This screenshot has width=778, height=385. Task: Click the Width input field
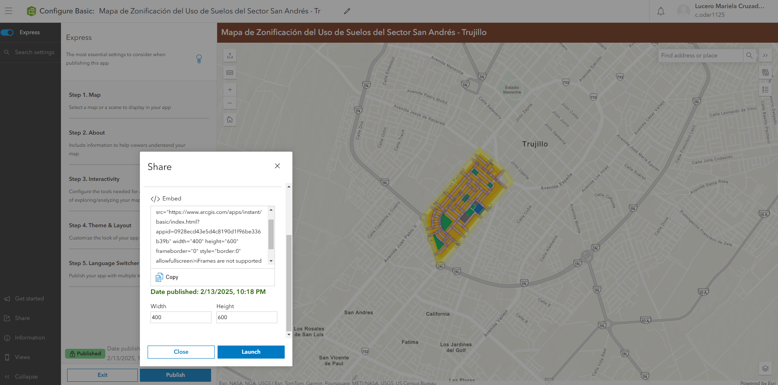(x=181, y=318)
